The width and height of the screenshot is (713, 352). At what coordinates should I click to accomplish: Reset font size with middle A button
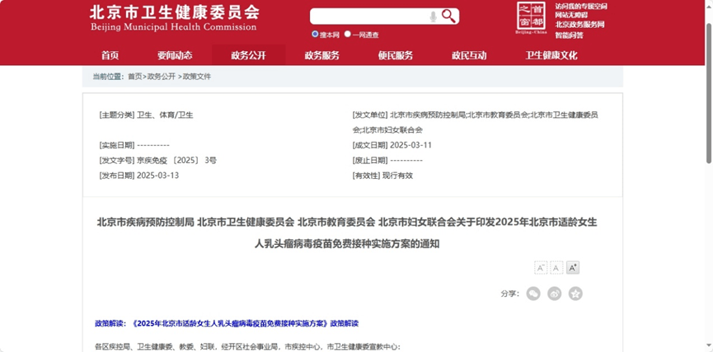tap(556, 267)
